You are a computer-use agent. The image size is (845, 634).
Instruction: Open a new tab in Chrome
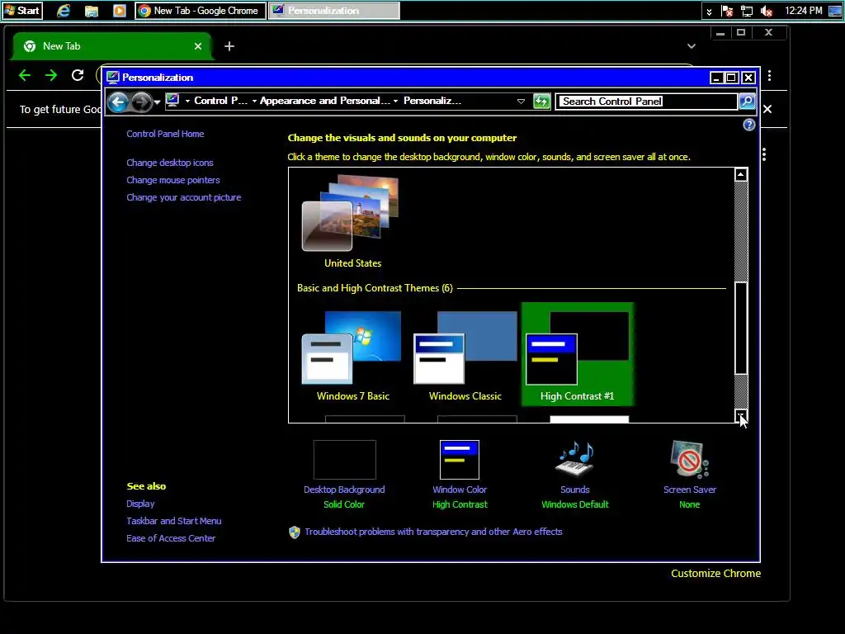[x=229, y=46]
